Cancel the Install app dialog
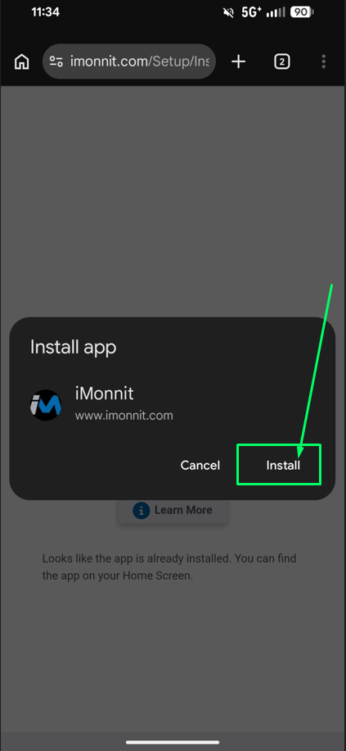 pos(200,466)
